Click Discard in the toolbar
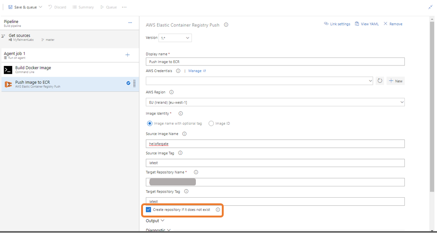The image size is (437, 233). [x=57, y=7]
